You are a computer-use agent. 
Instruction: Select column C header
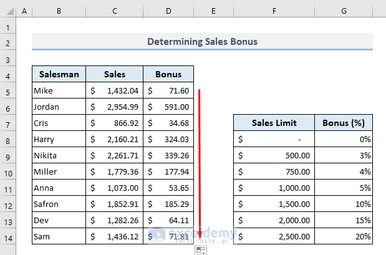[x=115, y=11]
